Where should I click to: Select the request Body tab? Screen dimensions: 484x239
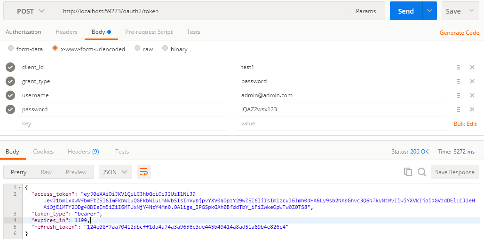[101, 32]
